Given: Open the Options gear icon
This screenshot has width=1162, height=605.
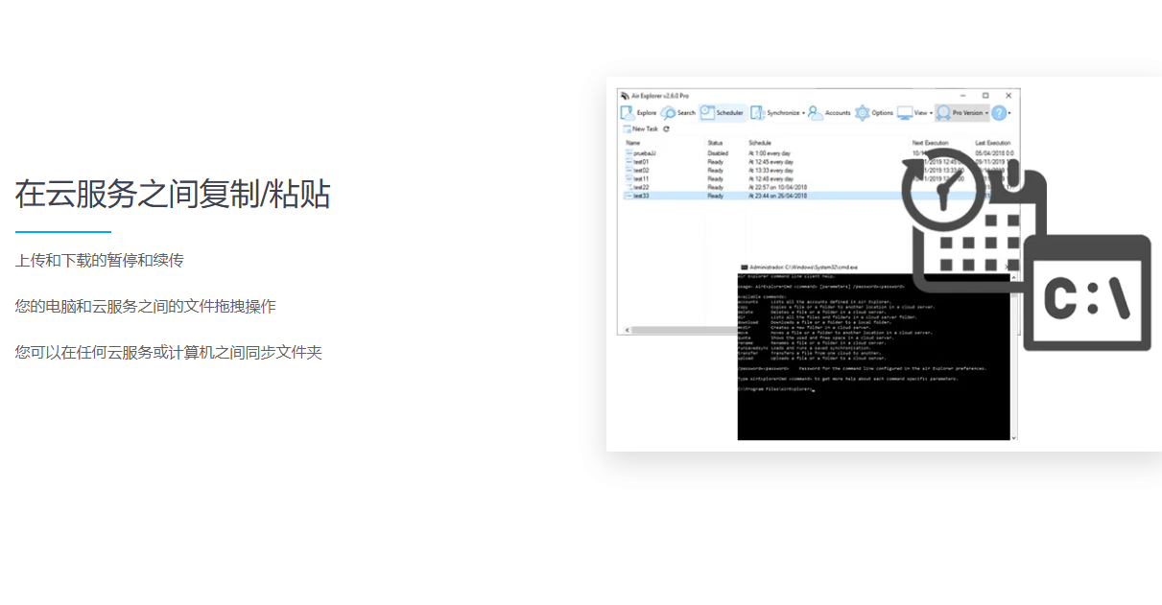Looking at the screenshot, I should 863,112.
